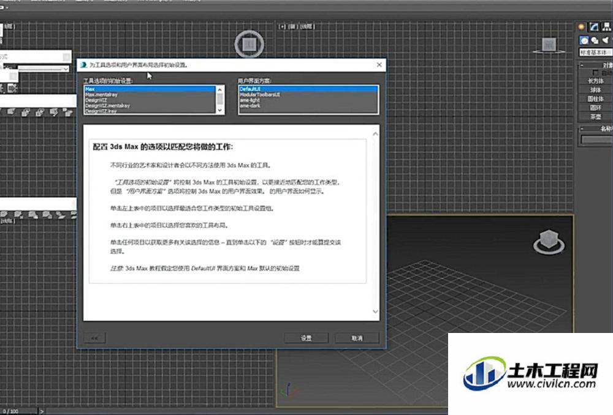Screen dimensions: 613x415
Task: Toggle the AutoGrid checkbox
Action: (595, 73)
